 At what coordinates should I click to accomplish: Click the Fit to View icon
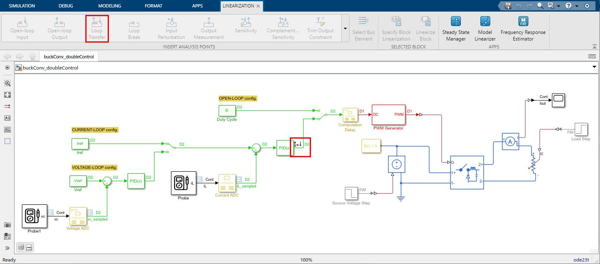click(x=7, y=94)
